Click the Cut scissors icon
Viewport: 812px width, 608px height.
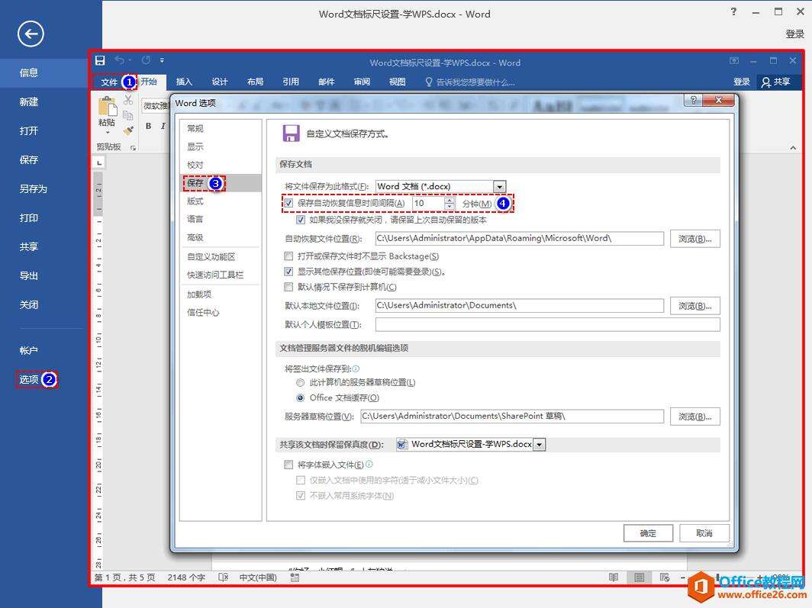[128, 100]
